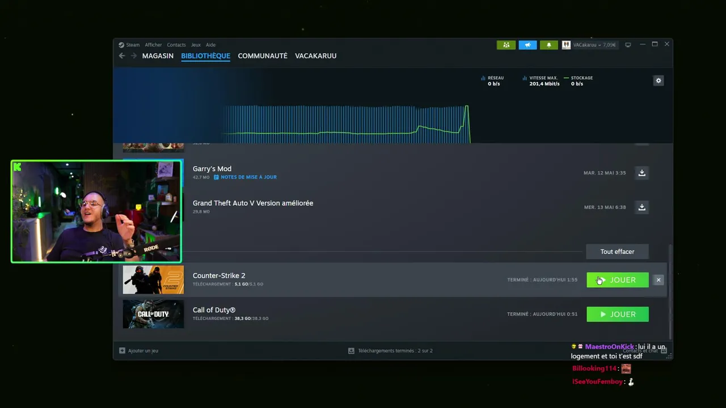This screenshot has width=726, height=408.
Task: Open NOTES DE MISE À JOUR link
Action: click(245, 177)
